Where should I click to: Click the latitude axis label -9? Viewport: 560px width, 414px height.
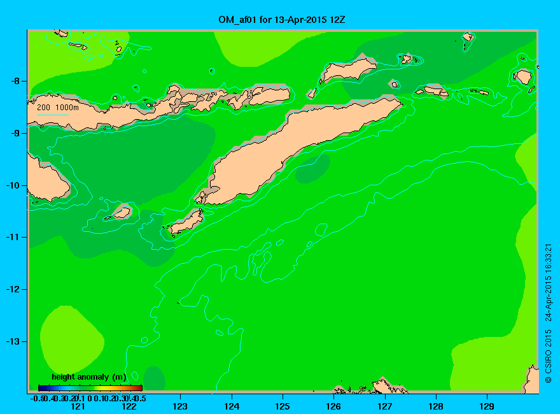15,133
